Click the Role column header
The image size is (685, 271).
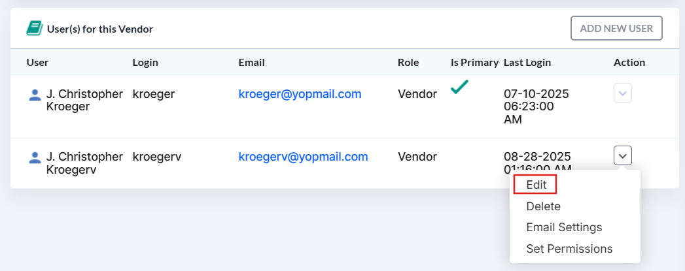(408, 62)
